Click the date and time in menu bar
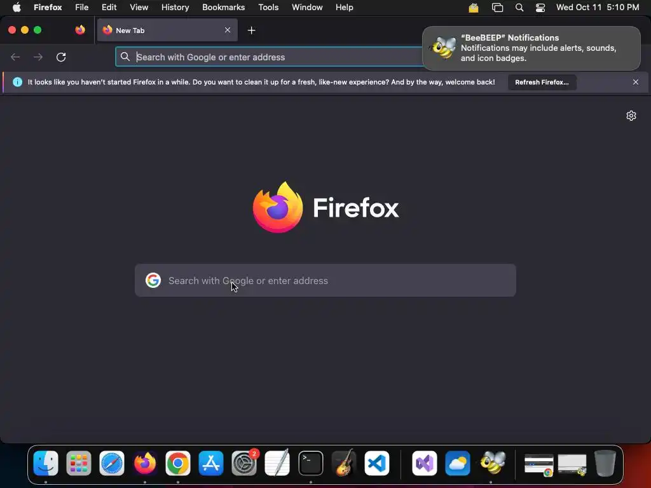The width and height of the screenshot is (651, 488). coord(598,7)
